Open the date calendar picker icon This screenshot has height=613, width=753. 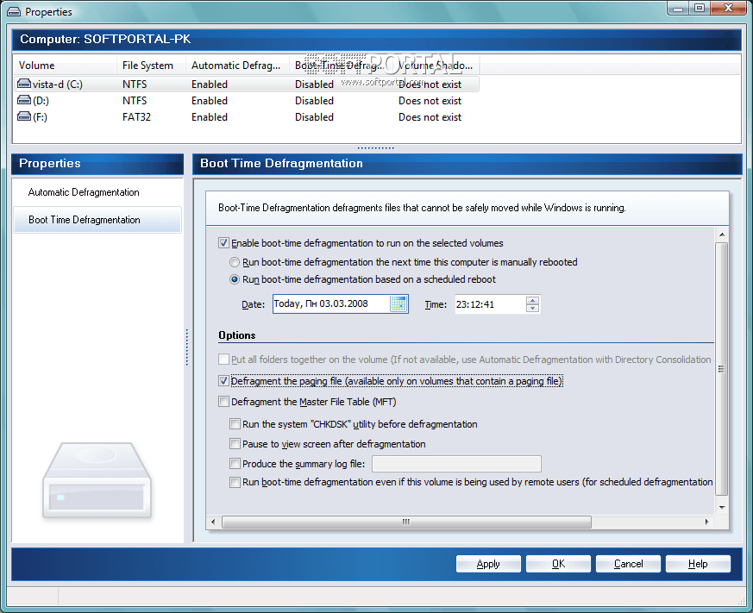coord(398,303)
